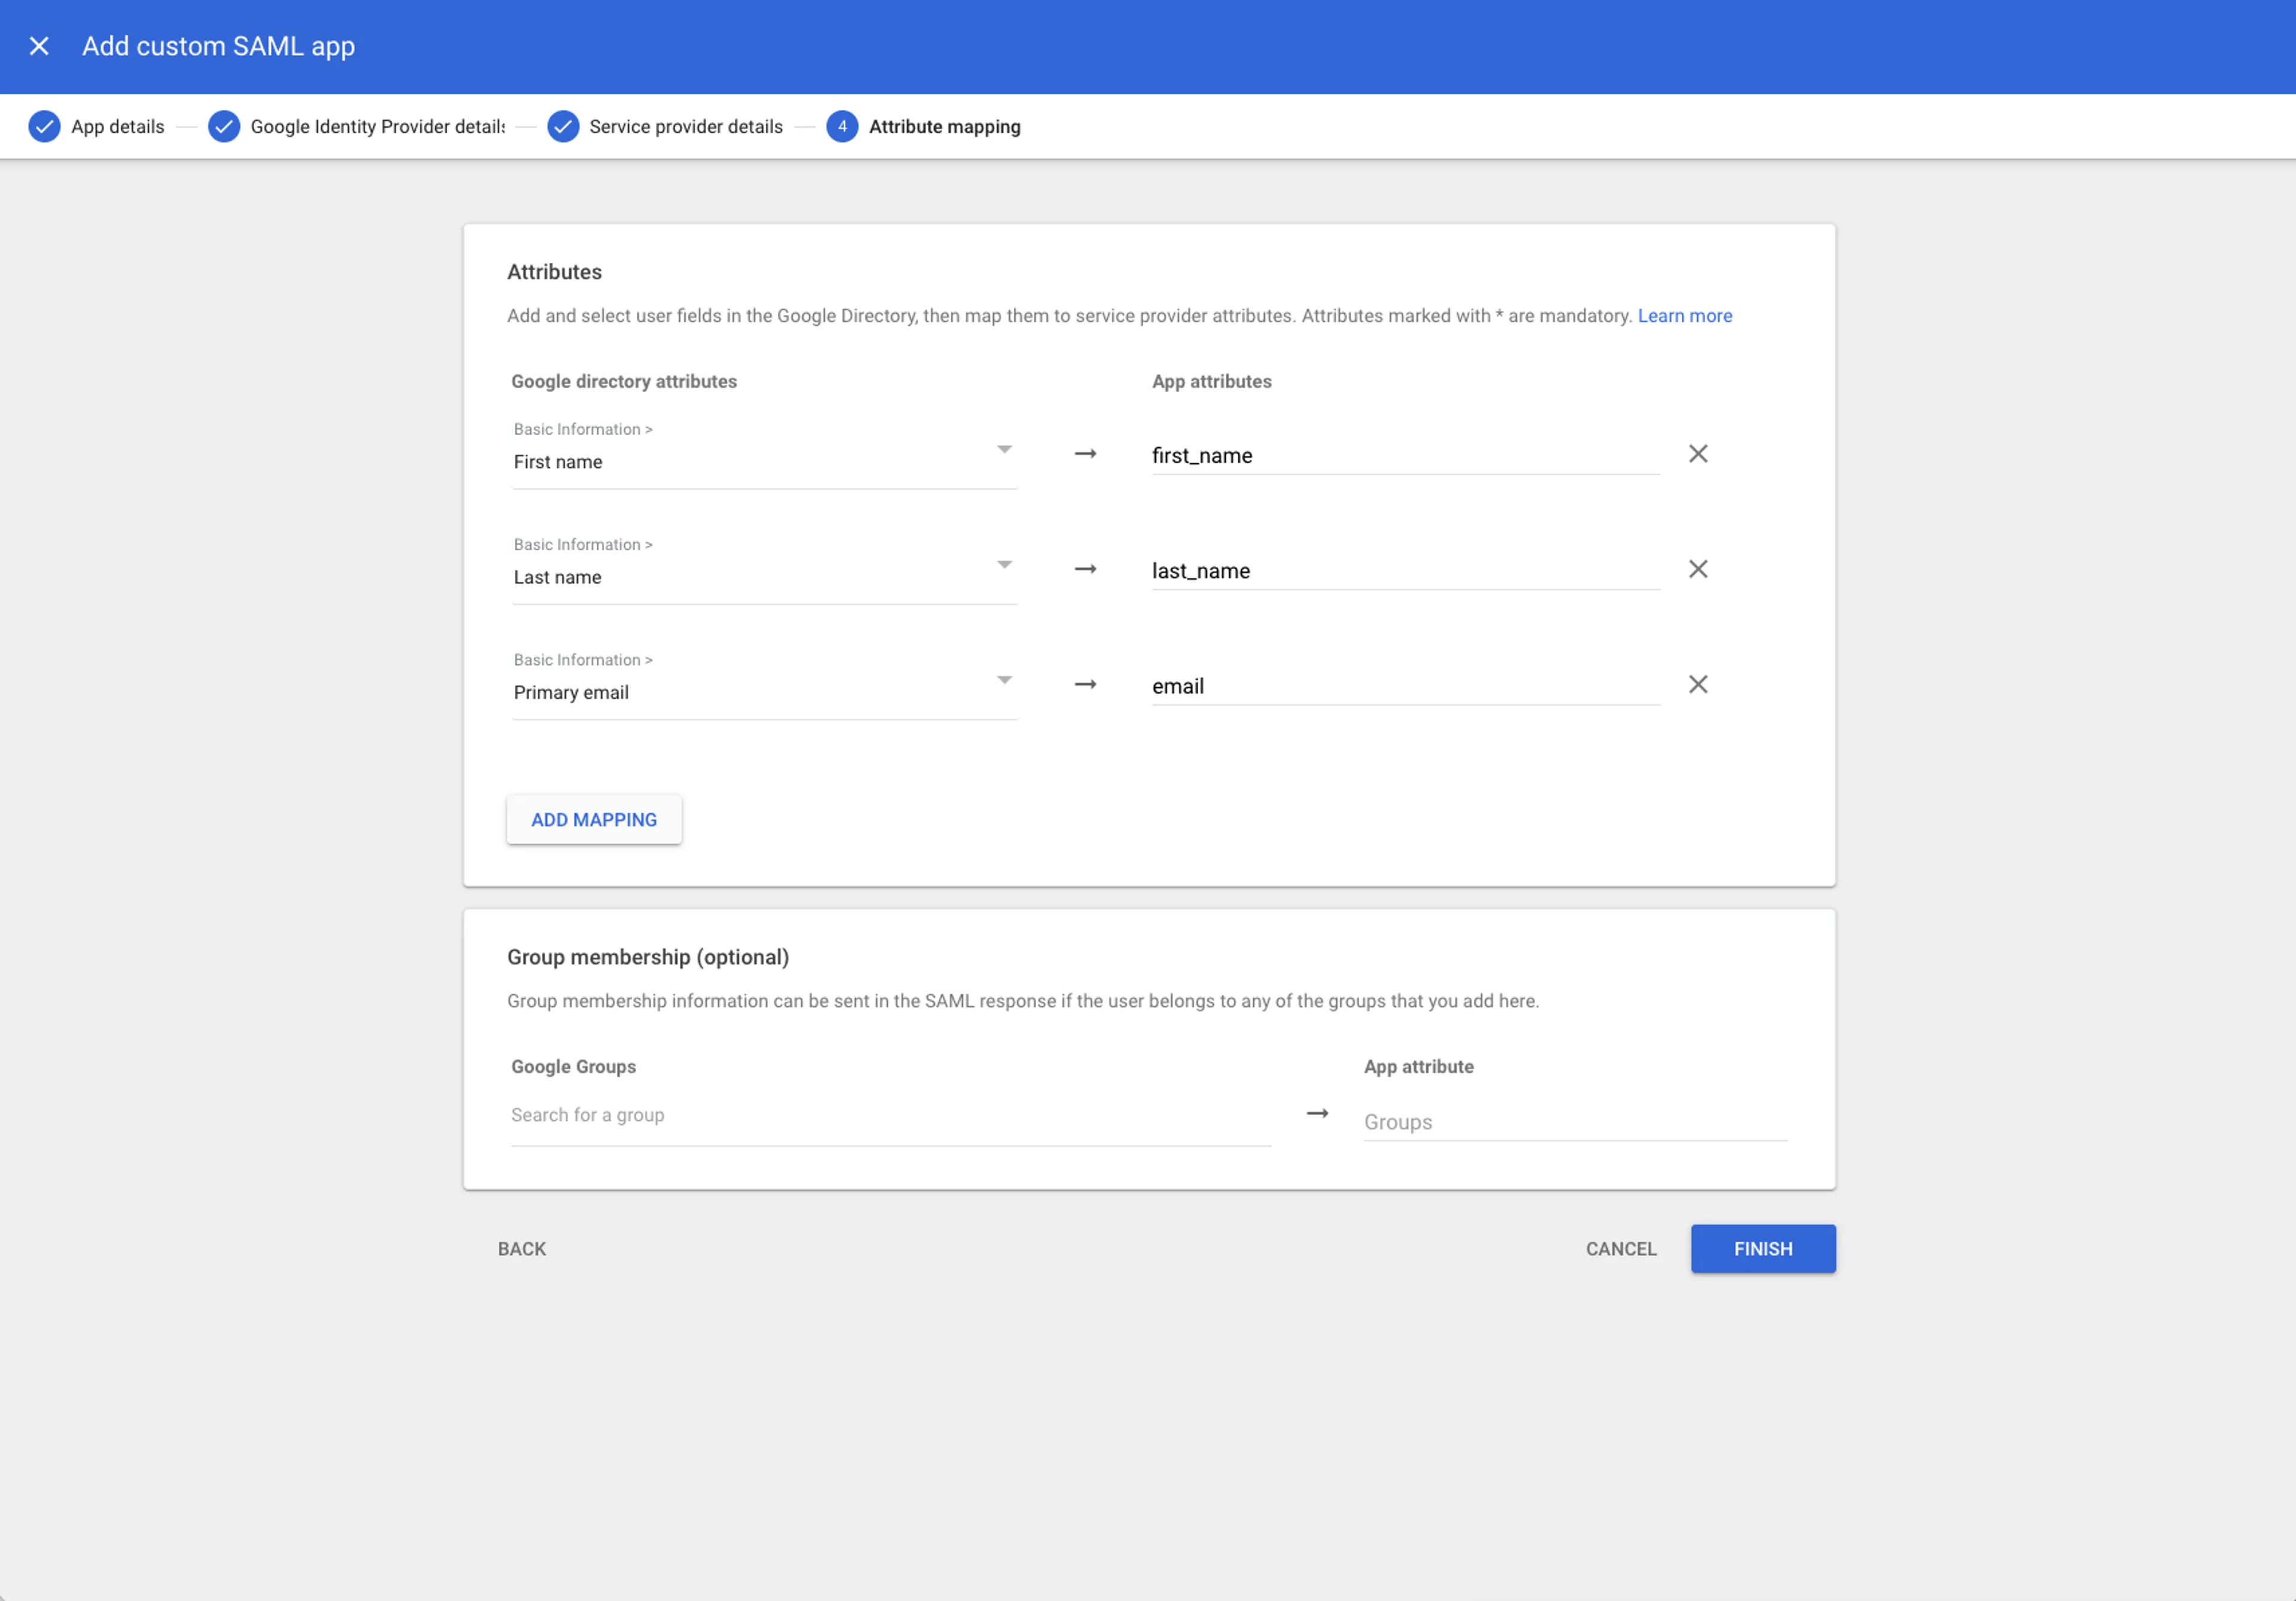
Task: Click the CANCEL button
Action: click(x=1620, y=1248)
